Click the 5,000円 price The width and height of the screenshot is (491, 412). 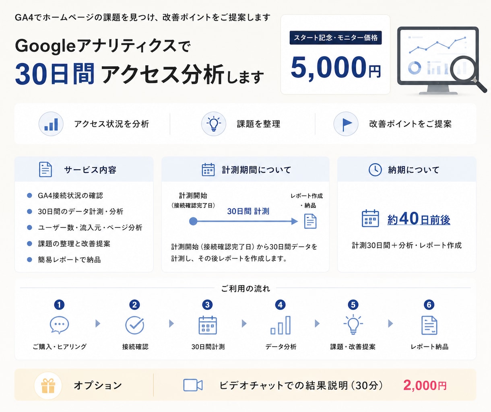pos(336,67)
